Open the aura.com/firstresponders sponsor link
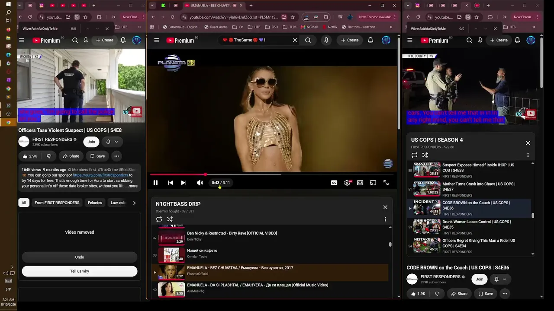 point(100,175)
